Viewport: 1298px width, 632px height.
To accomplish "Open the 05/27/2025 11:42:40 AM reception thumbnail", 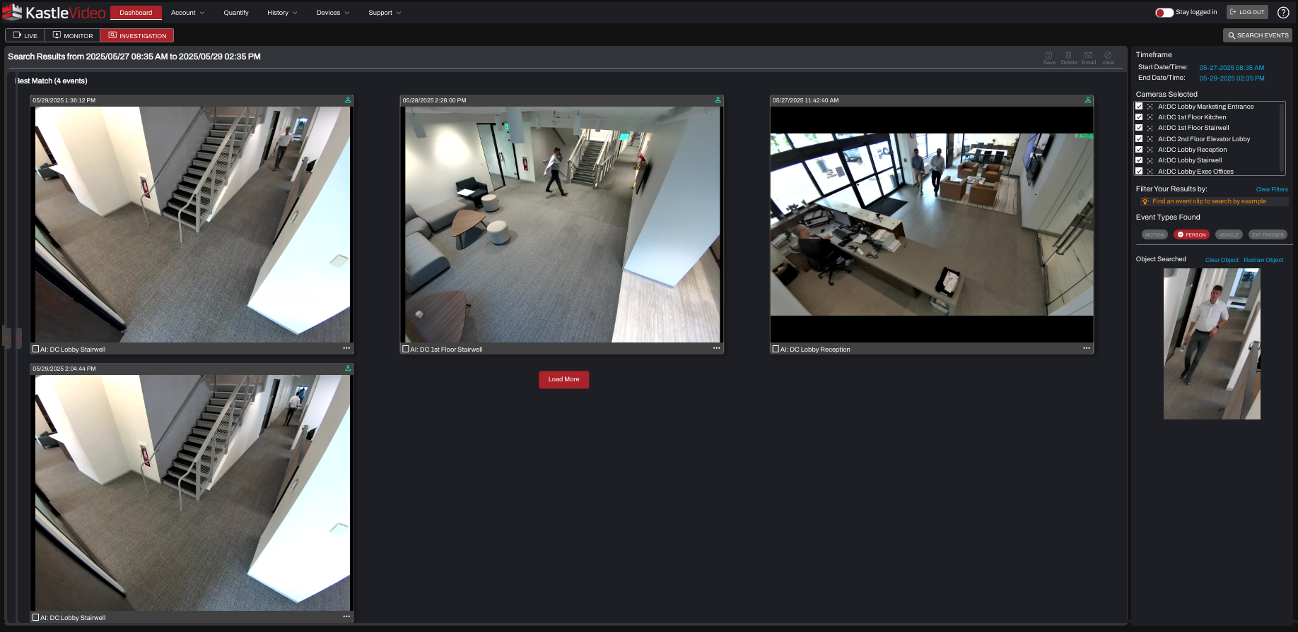I will coord(932,225).
